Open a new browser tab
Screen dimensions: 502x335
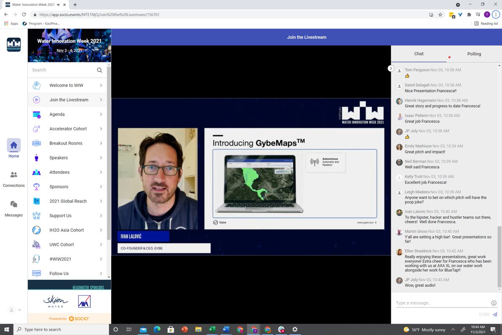pos(75,5)
